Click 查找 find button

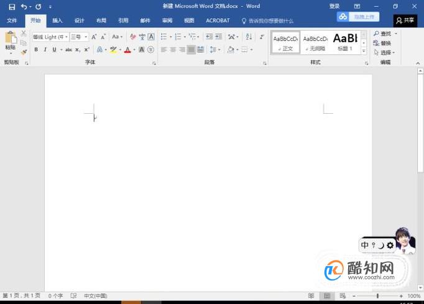pyautogui.click(x=382, y=34)
